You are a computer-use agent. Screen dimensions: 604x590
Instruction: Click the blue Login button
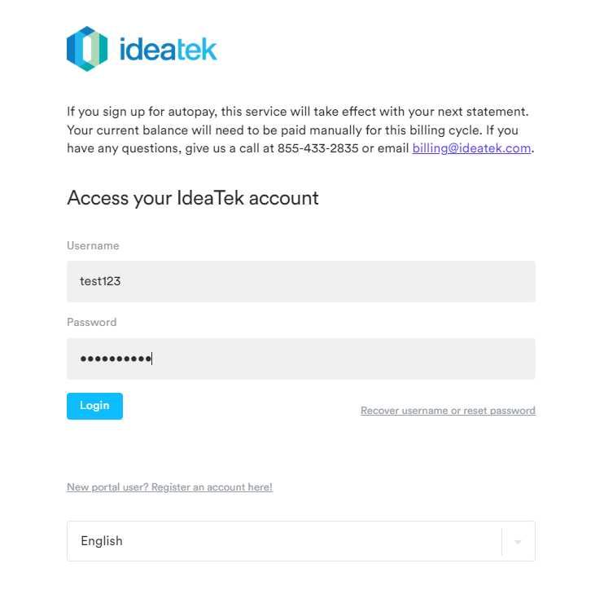[94, 406]
